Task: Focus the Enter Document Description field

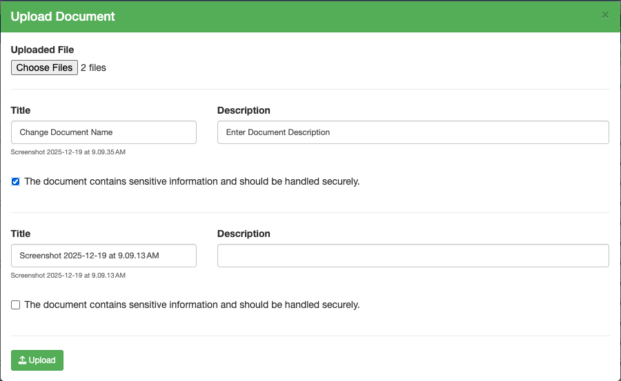Action: 413,132
